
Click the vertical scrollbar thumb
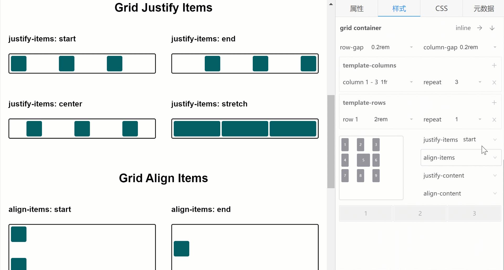point(331,142)
